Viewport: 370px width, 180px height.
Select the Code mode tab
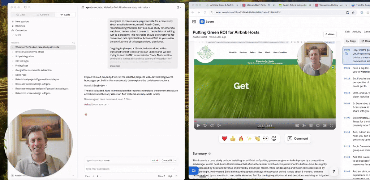(65, 14)
